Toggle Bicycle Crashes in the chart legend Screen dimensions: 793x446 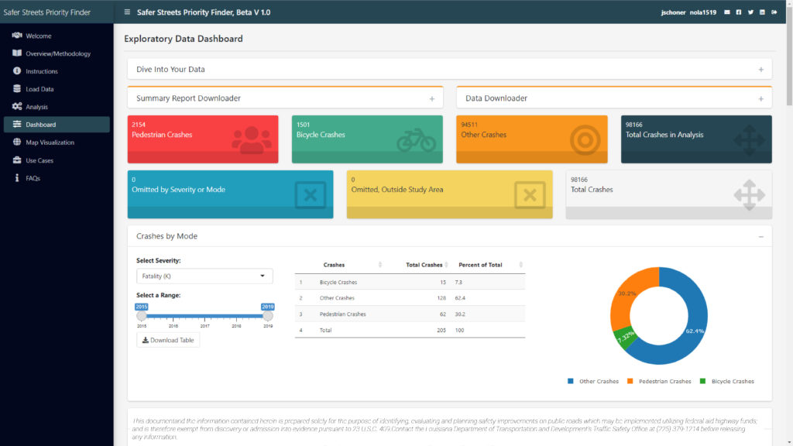click(x=731, y=381)
